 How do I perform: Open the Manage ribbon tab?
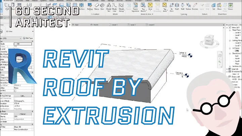click(x=111, y=1)
